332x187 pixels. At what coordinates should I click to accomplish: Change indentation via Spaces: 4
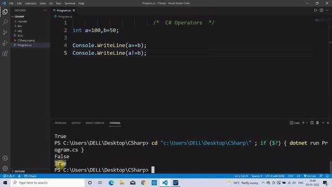coord(257,176)
